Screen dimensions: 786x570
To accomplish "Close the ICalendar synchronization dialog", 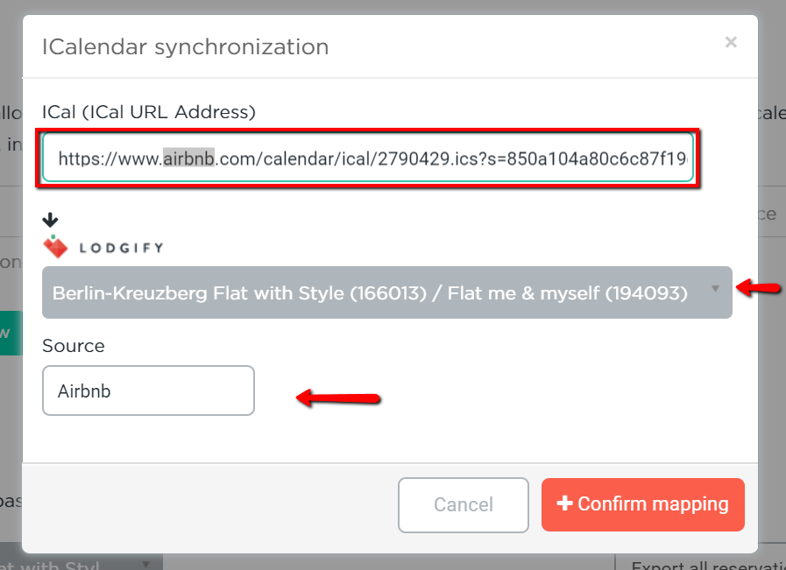I will click(x=731, y=42).
